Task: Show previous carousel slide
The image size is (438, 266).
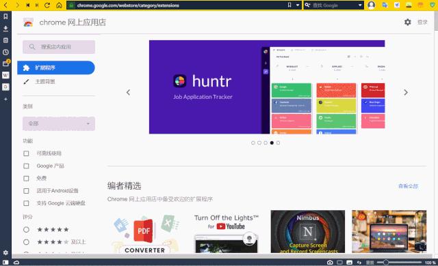Action: (128, 92)
